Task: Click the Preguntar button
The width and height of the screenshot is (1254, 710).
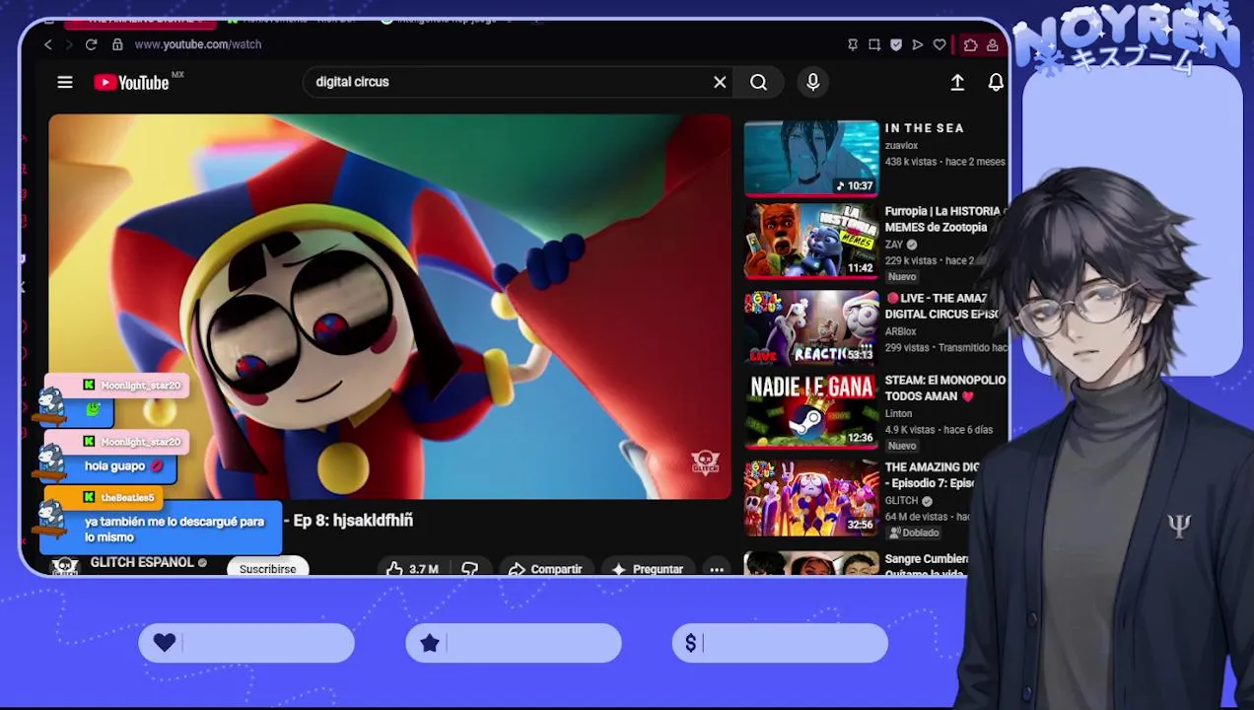Action: (x=647, y=569)
